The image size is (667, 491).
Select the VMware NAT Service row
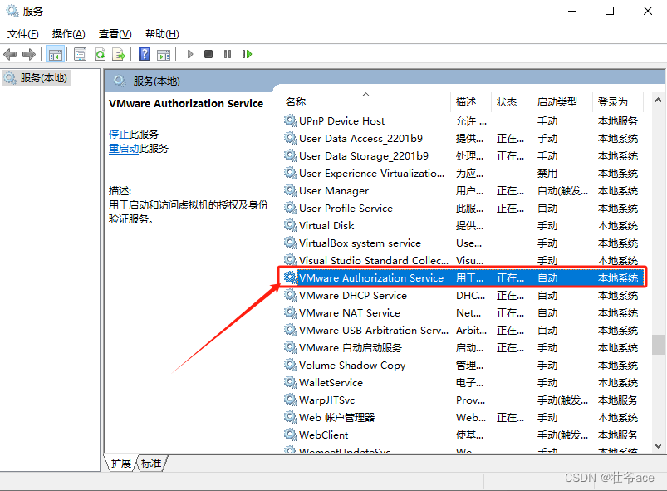[463, 312]
